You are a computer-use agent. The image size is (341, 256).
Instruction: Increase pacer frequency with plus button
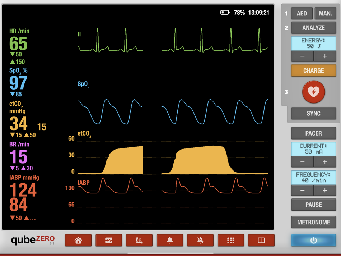pyautogui.click(x=325, y=191)
